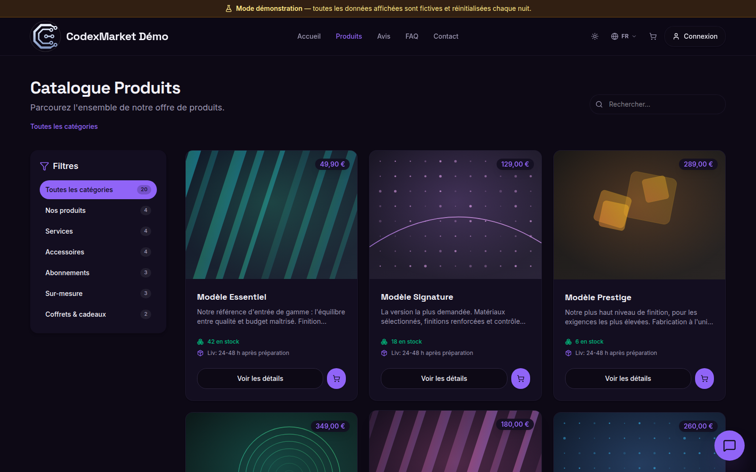
Task: Click the Modèle Signature title
Action: (417, 297)
